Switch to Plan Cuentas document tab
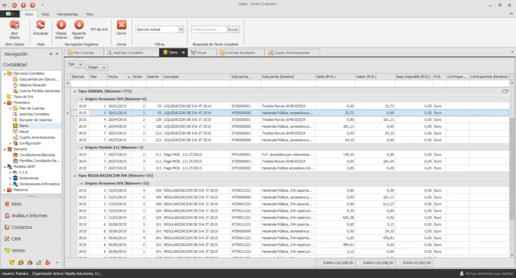Viewport: 516px width, 278px height. (x=84, y=52)
